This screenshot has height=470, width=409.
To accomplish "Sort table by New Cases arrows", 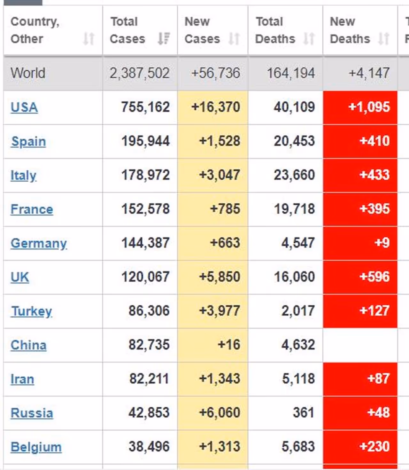I will [234, 39].
